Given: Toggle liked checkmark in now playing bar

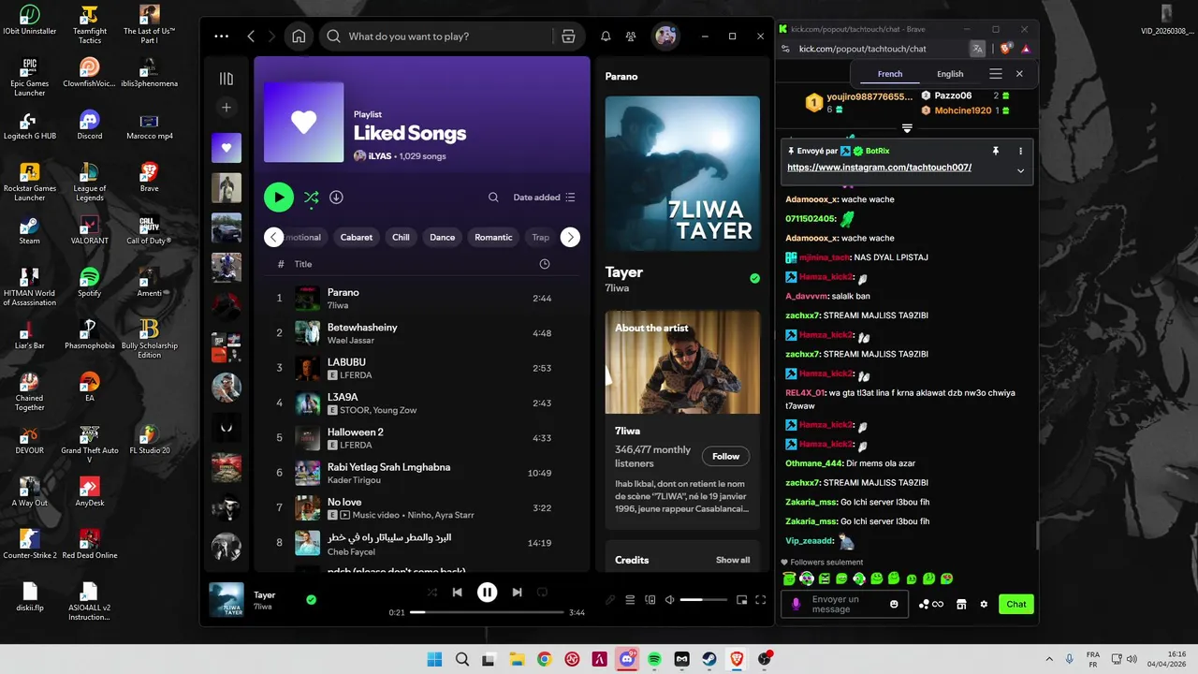Looking at the screenshot, I should 312,600.
